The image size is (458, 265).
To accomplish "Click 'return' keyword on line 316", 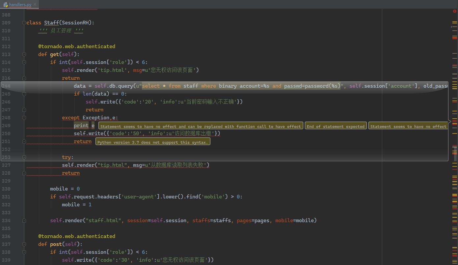I will pyautogui.click(x=71, y=78).
